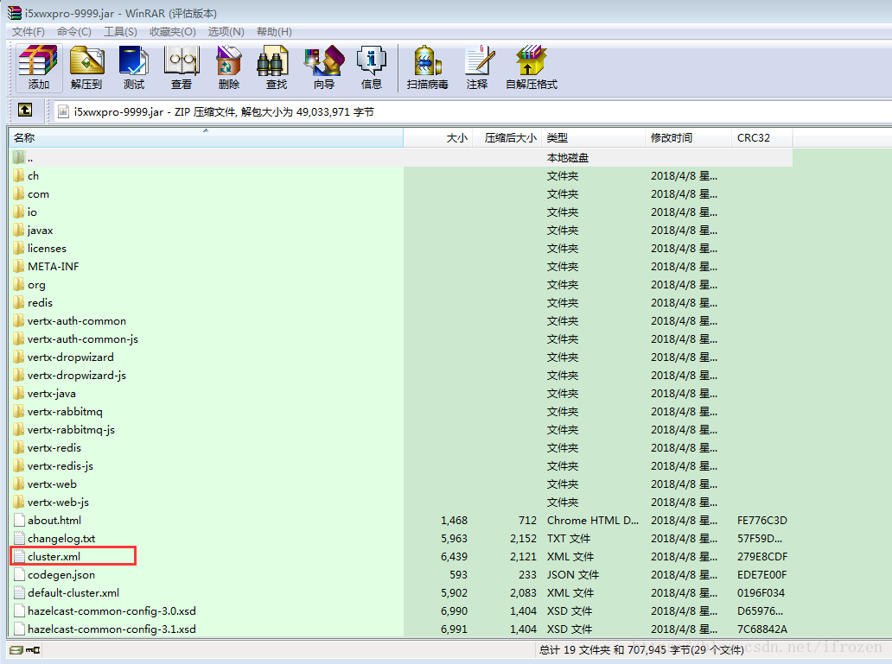Select the 'vertx-rabbitmq-js' folder
Screen dimensions: 892x664
coord(64,430)
